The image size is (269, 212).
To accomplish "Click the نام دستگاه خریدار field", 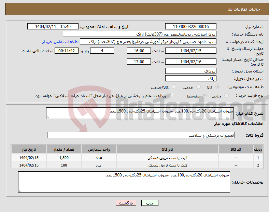I will point(140,34).
